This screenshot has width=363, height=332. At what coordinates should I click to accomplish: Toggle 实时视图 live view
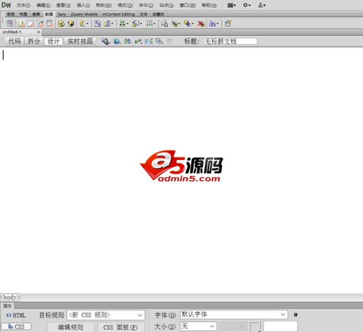pyautogui.click(x=80, y=41)
